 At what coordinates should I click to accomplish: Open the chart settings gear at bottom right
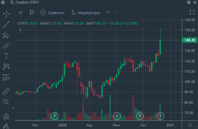(190, 125)
